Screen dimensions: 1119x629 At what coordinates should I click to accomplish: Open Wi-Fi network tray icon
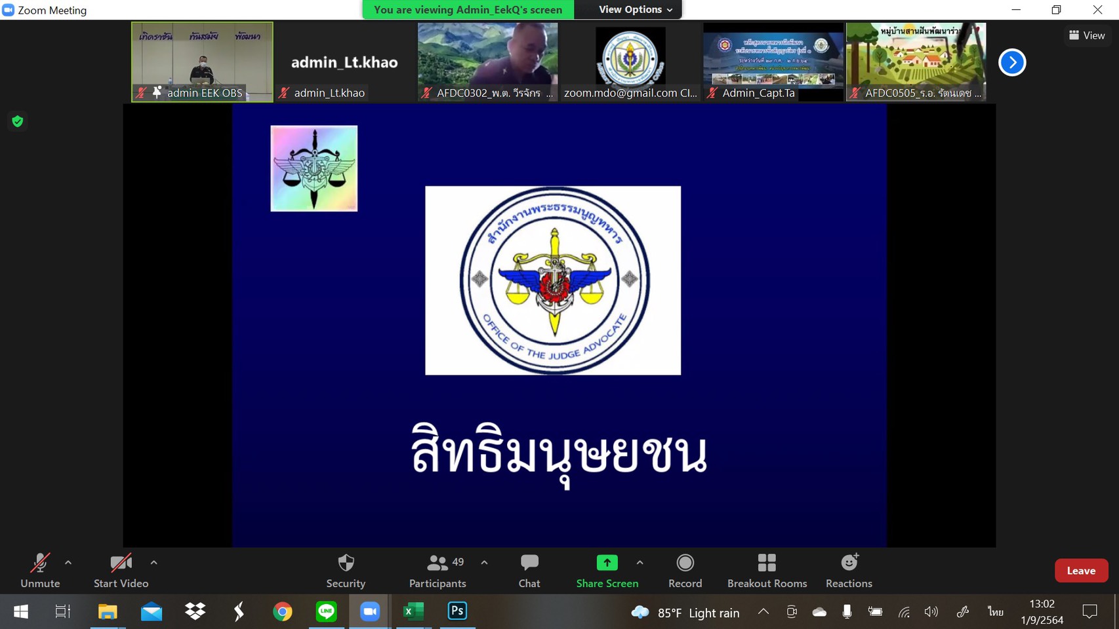[904, 612]
